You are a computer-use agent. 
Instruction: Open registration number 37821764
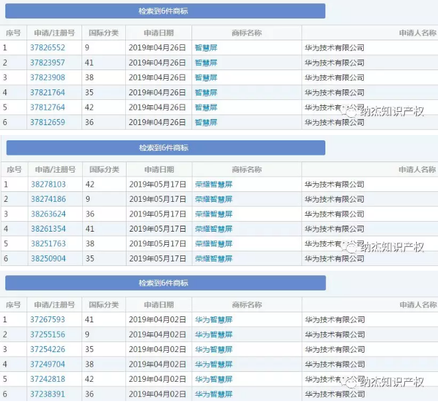[x=48, y=93]
